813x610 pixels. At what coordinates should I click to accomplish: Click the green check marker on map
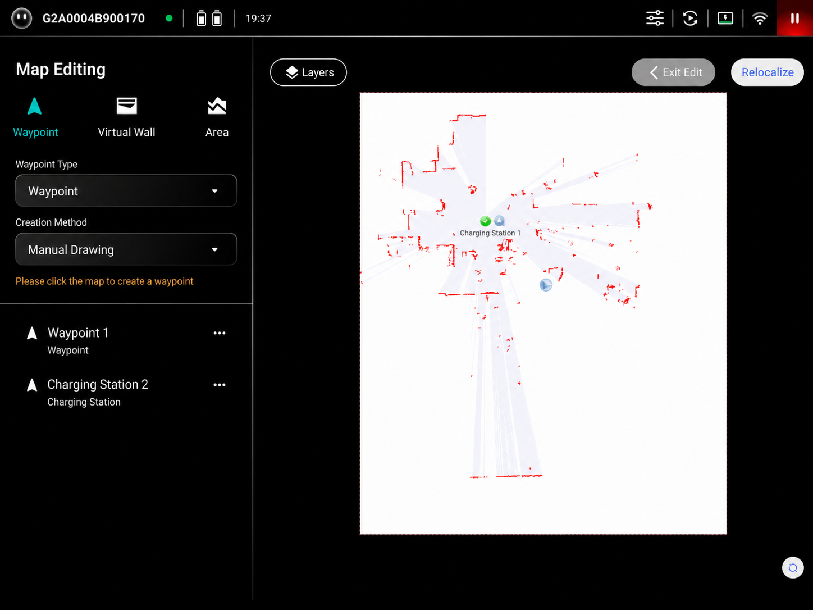pos(486,221)
